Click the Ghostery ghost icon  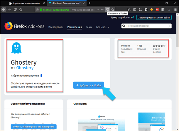click(x=16, y=48)
